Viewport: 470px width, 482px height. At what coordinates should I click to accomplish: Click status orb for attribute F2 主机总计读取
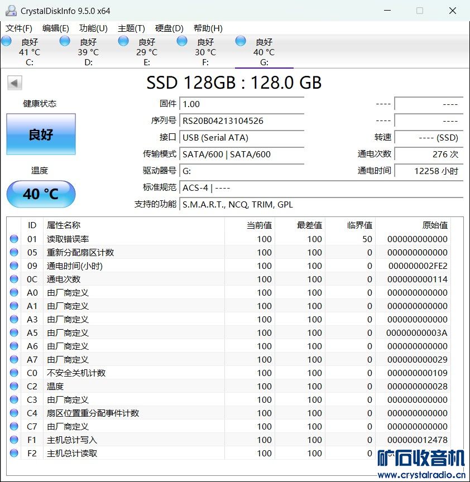tap(14, 453)
